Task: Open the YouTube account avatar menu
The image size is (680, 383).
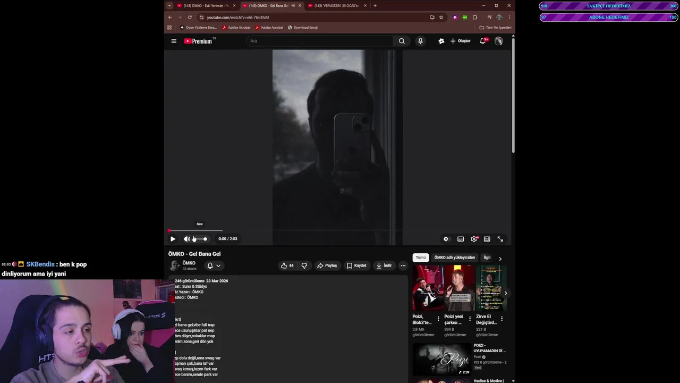Action: click(x=498, y=41)
